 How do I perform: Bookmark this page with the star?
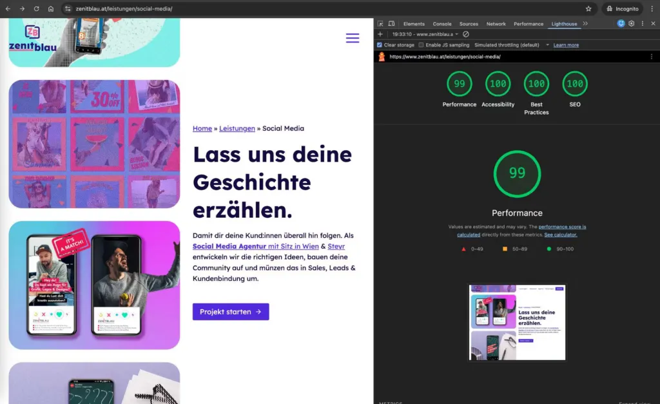coord(588,9)
